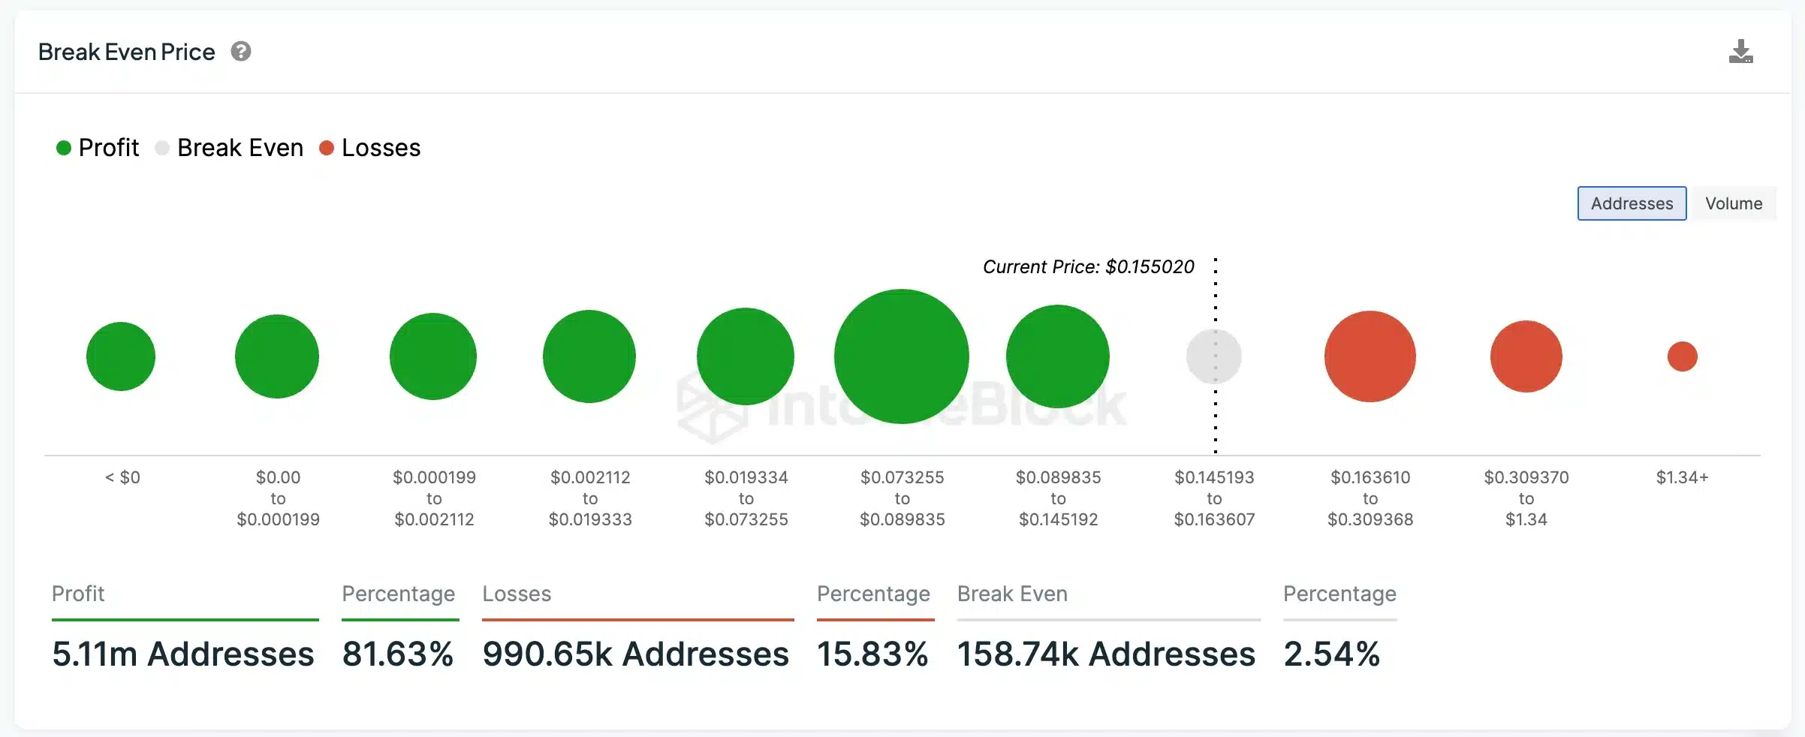Click the 990.65k Addresses losses value

click(636, 654)
